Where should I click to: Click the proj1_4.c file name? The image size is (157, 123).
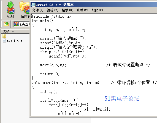(15, 41)
